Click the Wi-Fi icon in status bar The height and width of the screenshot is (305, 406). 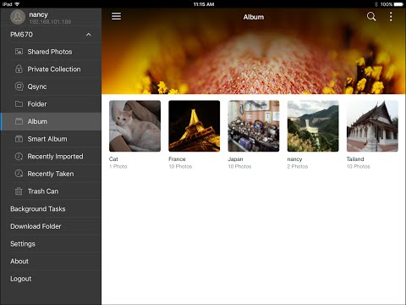(17, 4)
